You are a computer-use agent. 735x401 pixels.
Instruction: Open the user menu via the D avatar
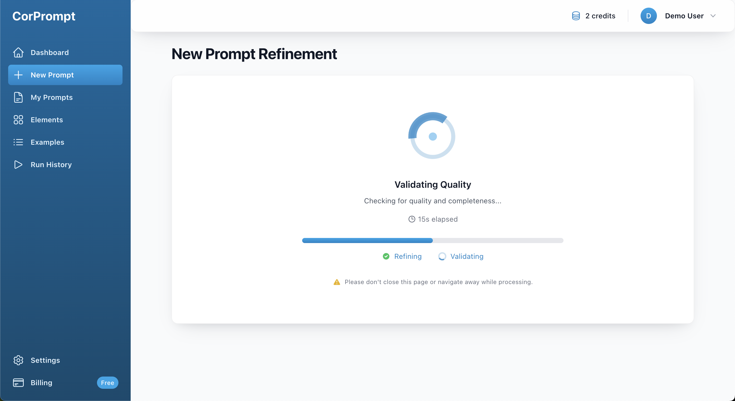[x=648, y=16]
